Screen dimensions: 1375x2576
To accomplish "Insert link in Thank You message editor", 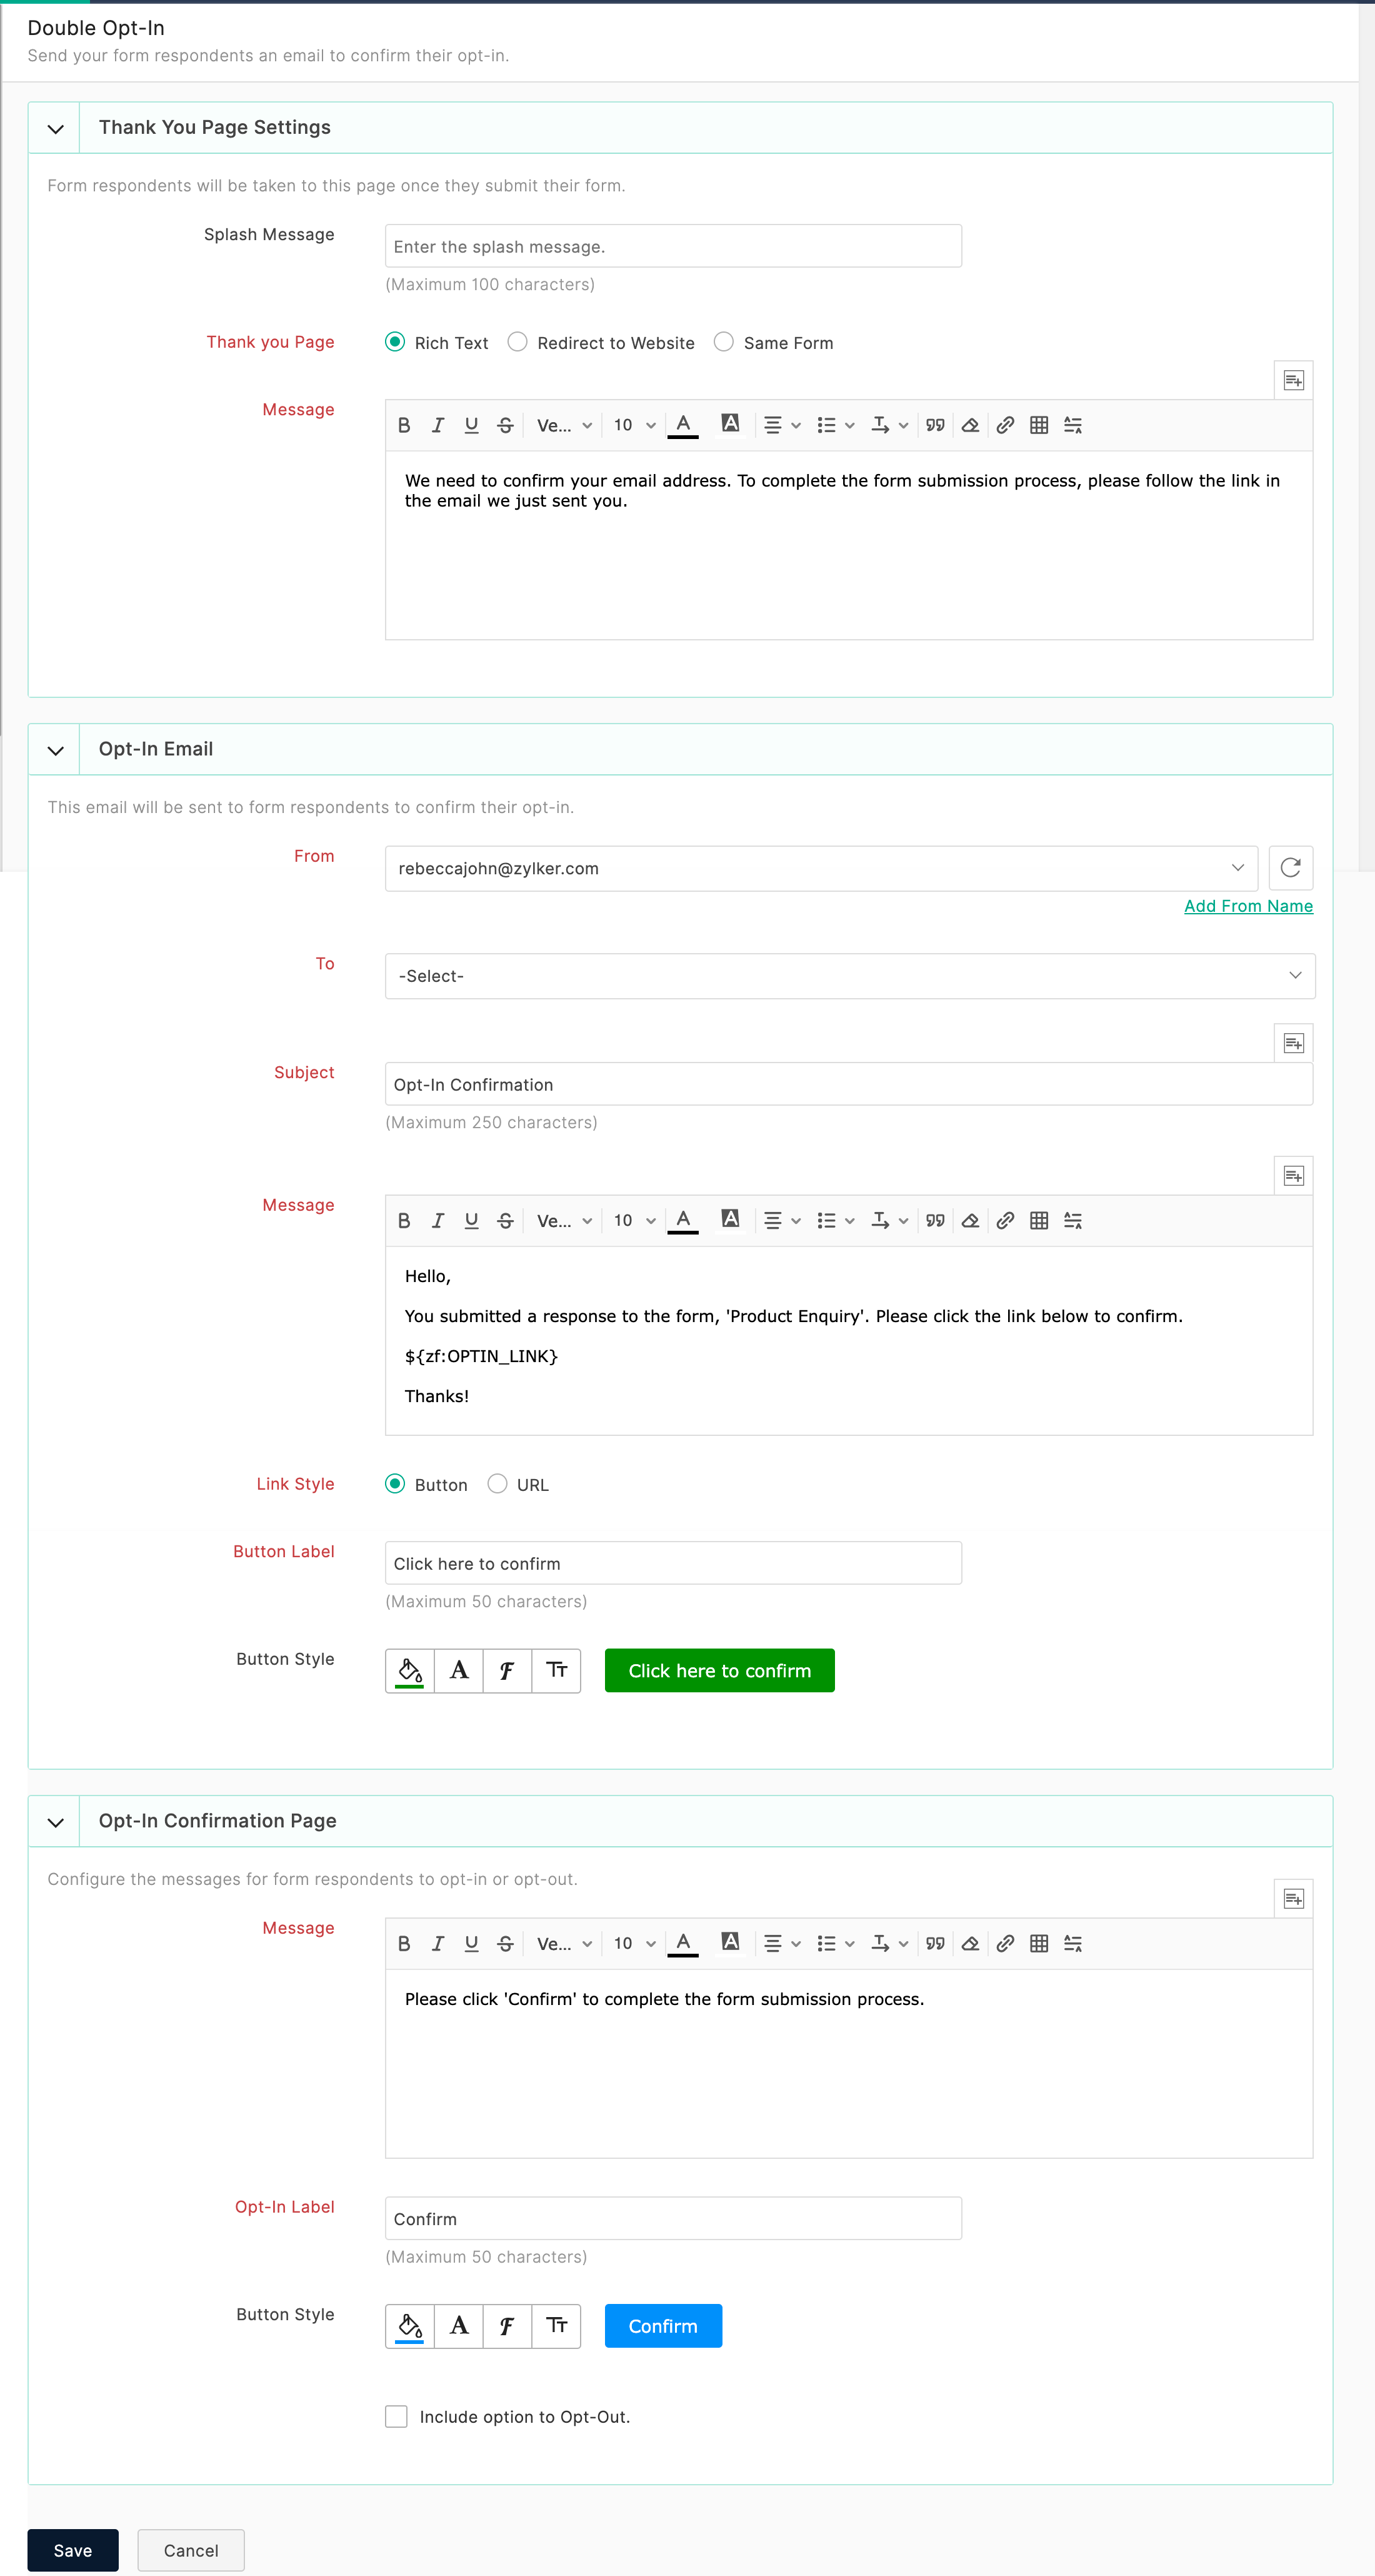I will [x=1005, y=425].
